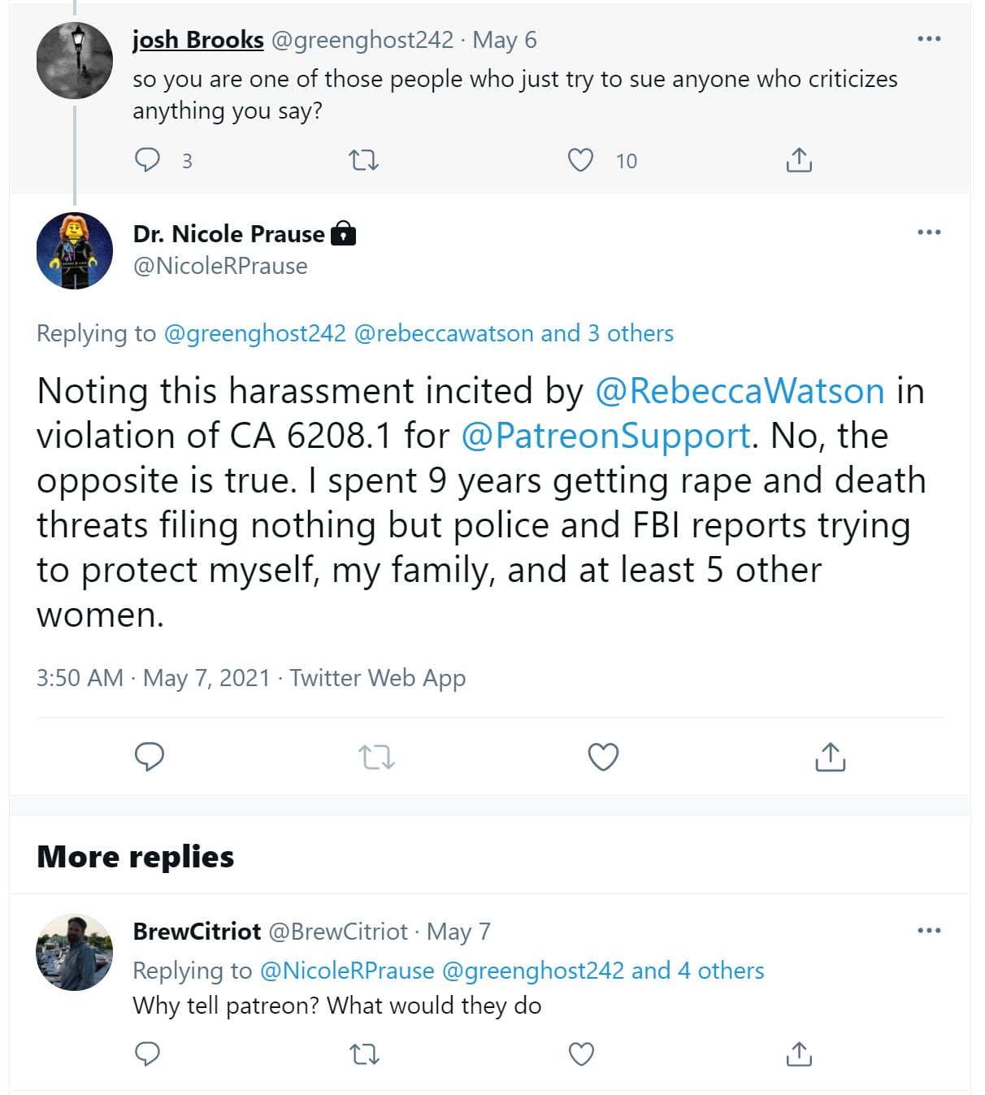Open the @PatreonSupport mention link

(605, 436)
